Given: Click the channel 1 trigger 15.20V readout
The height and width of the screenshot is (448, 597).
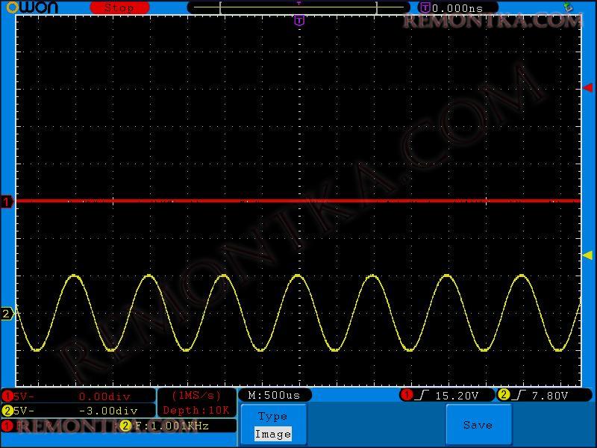Looking at the screenshot, I should pyautogui.click(x=448, y=395).
